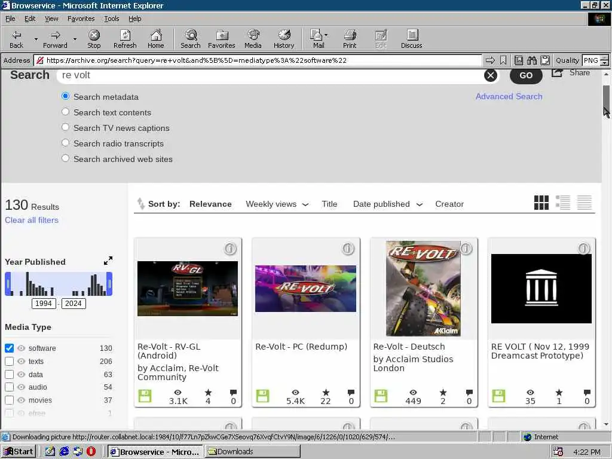Click the left year range slider handle
This screenshot has width=612, height=459.
click(8, 284)
